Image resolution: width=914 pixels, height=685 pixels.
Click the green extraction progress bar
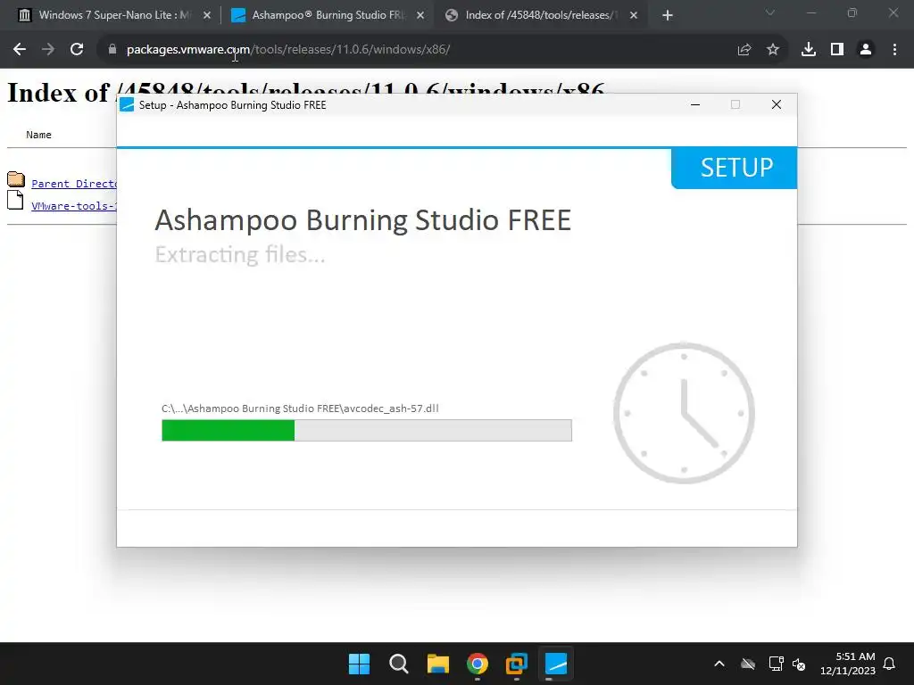[x=367, y=431]
